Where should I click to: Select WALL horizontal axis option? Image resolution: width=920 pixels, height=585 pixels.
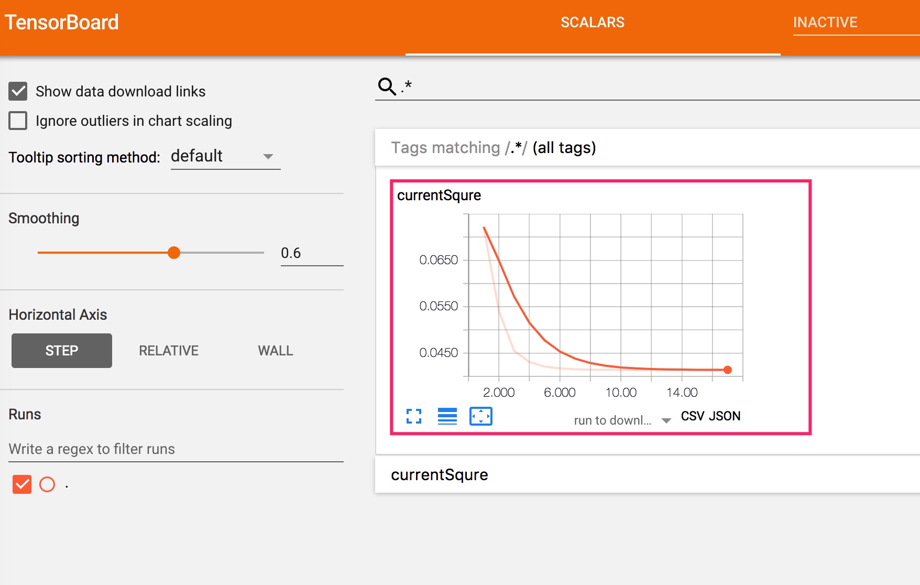(x=276, y=351)
